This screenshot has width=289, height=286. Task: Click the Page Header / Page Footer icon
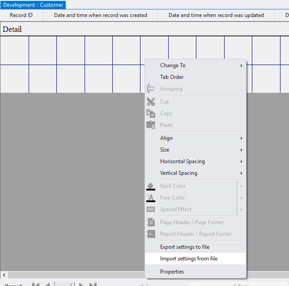(151, 222)
